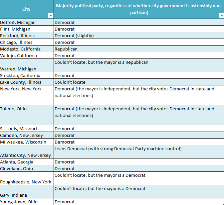This screenshot has width=224, height=205.
Task: Select the Vallejo, California cell
Action: [27, 55]
